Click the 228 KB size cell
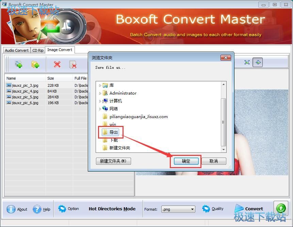 coord(53,85)
